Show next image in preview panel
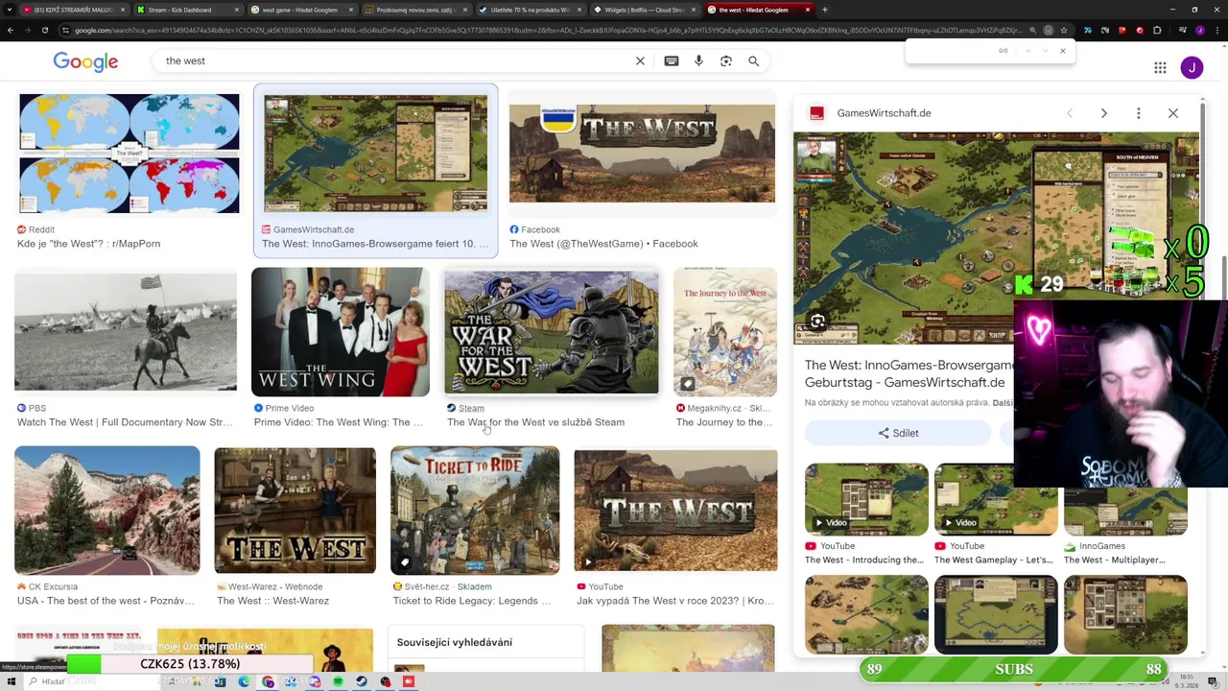 pos(1103,113)
